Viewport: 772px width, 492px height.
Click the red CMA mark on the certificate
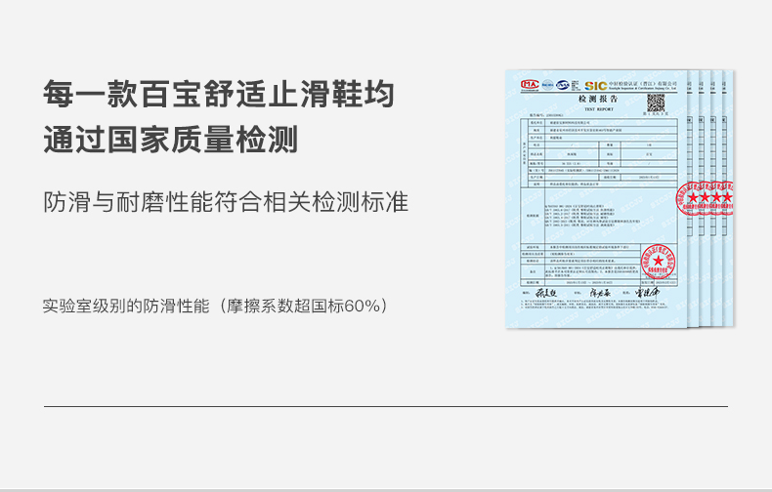(530, 85)
